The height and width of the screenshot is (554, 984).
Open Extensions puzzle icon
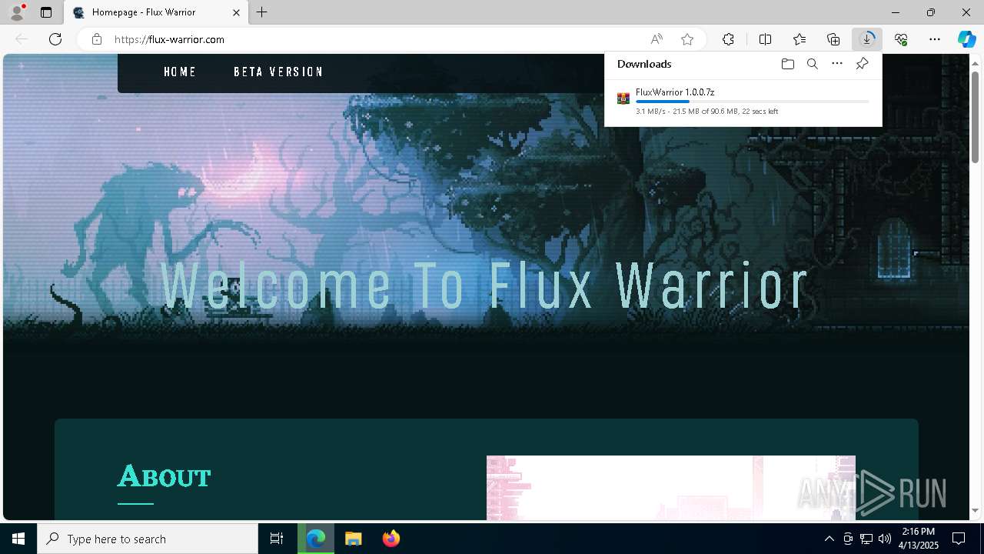point(728,39)
